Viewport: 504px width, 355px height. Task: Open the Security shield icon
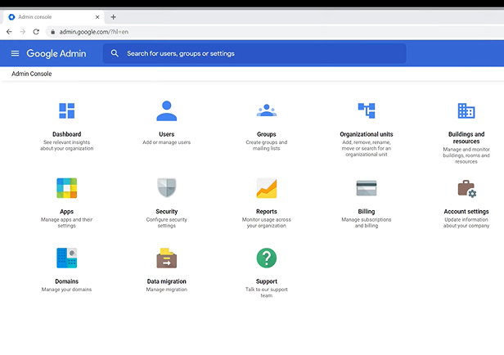166,188
